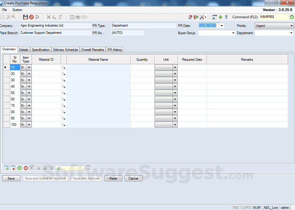Click the Required Date cell in row 60

tap(192, 99)
